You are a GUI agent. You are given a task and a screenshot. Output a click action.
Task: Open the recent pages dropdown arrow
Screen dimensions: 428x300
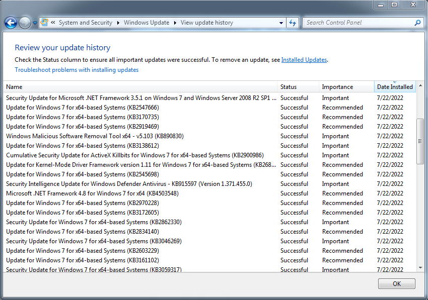click(x=35, y=23)
